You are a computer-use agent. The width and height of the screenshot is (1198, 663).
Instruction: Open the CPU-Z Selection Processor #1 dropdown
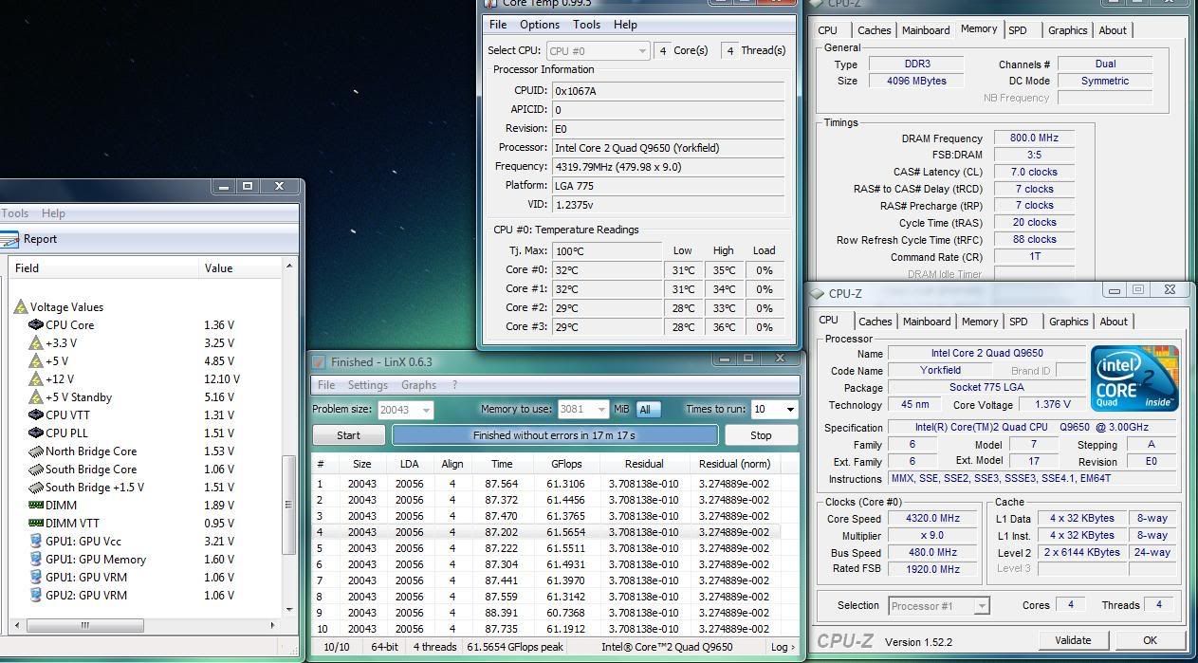pos(939,605)
